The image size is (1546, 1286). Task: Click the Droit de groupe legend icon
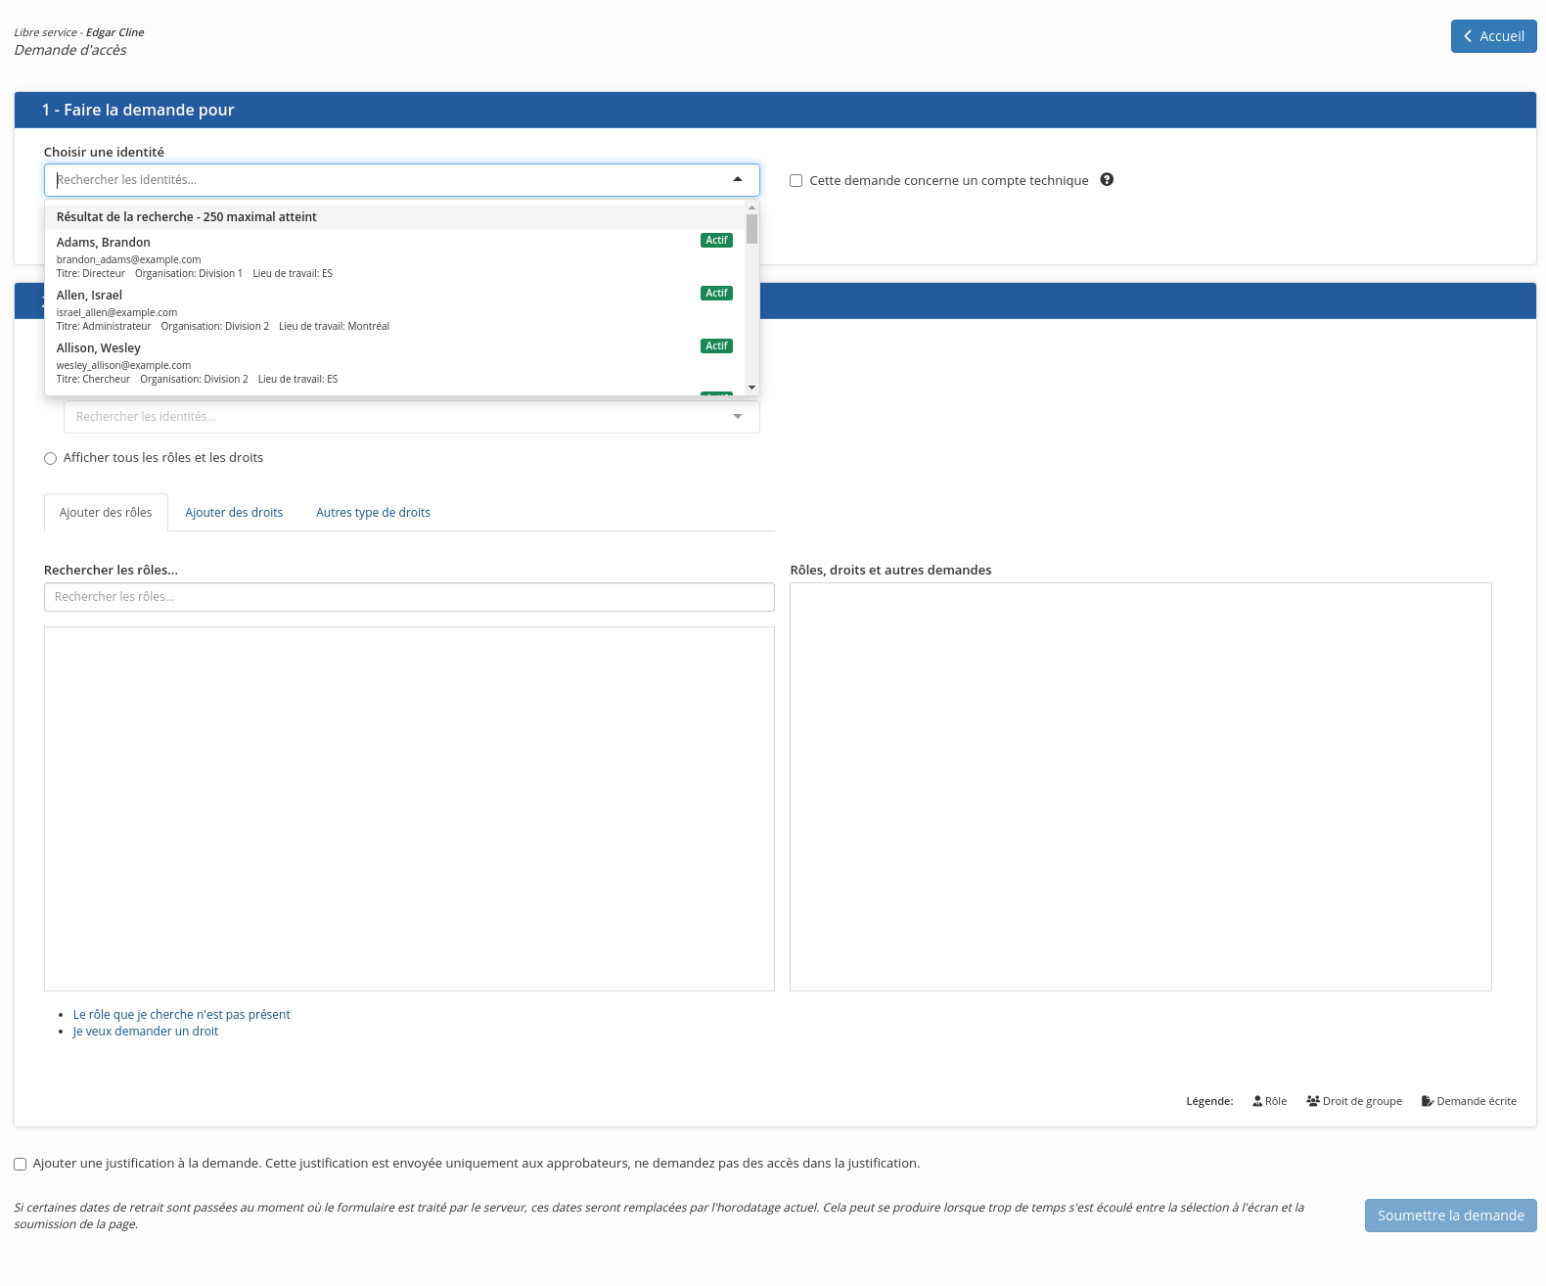[1313, 1101]
